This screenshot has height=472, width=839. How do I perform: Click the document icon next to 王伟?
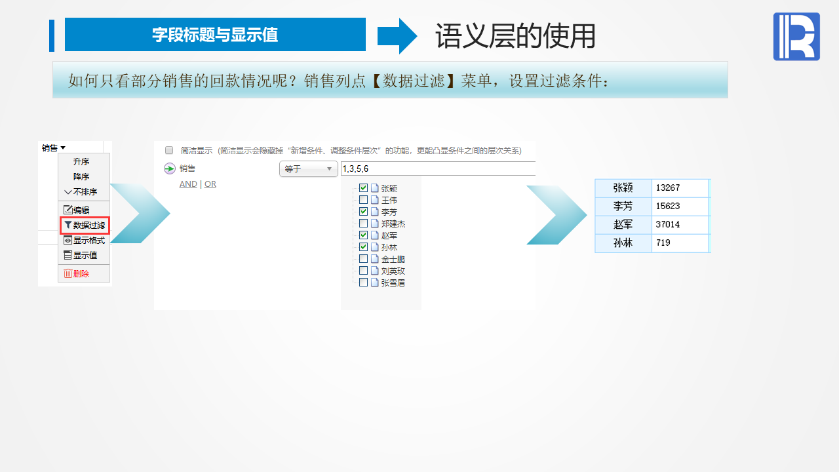pyautogui.click(x=374, y=200)
